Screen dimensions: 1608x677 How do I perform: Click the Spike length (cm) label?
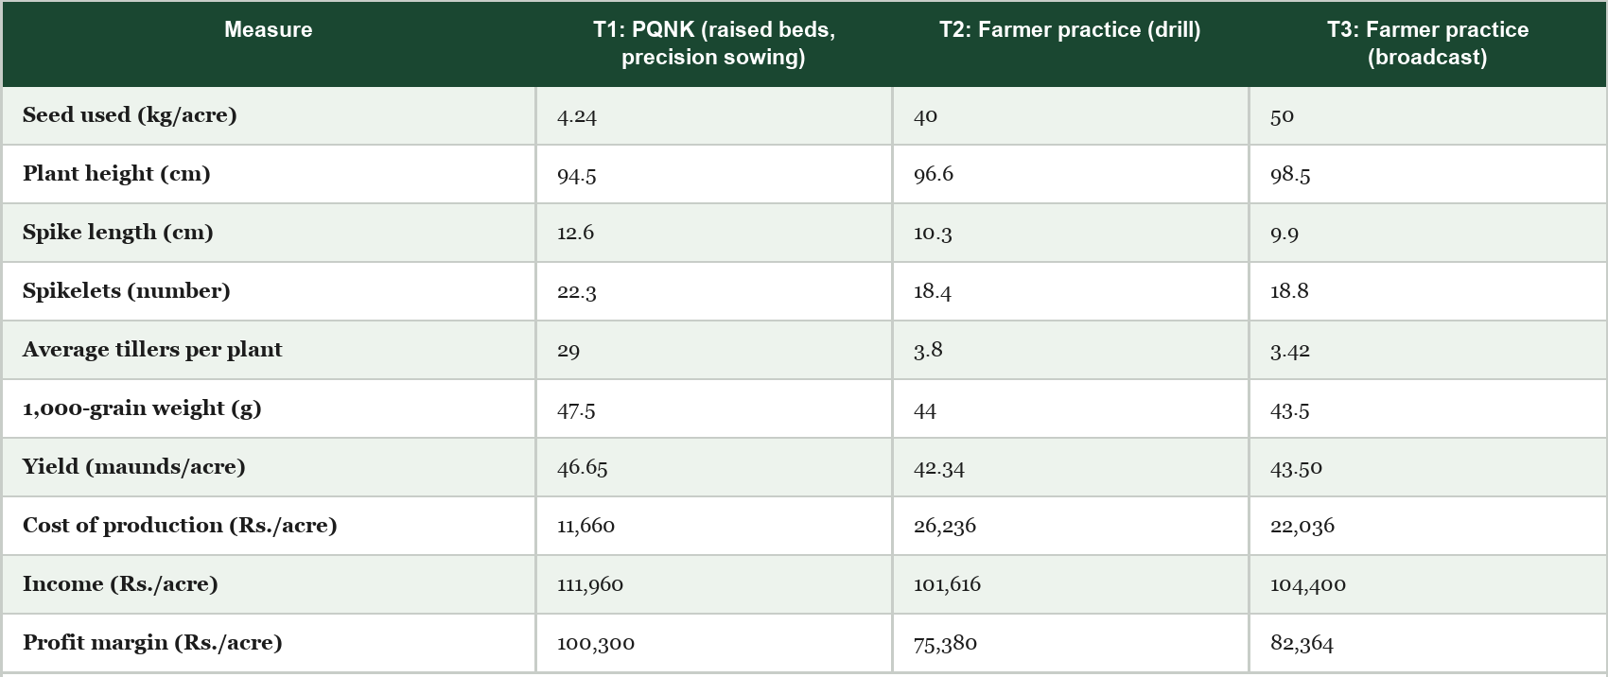coord(118,233)
